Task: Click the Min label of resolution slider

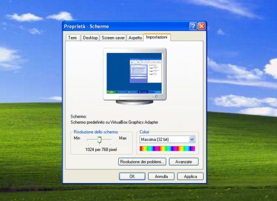Action: pos(77,138)
